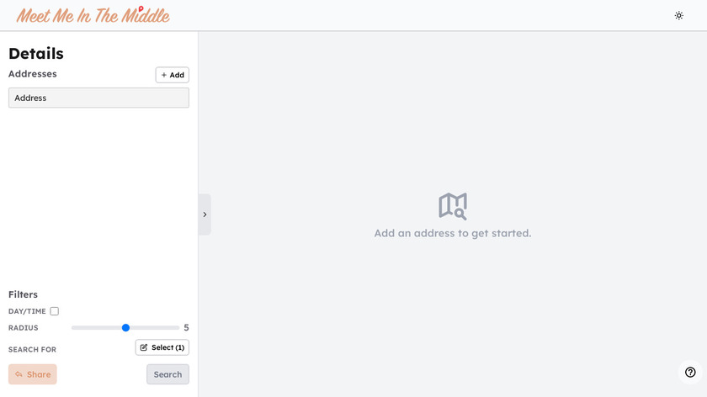The height and width of the screenshot is (397, 707).
Task: Enable the Day/Time checkbox
Action: [x=55, y=311]
